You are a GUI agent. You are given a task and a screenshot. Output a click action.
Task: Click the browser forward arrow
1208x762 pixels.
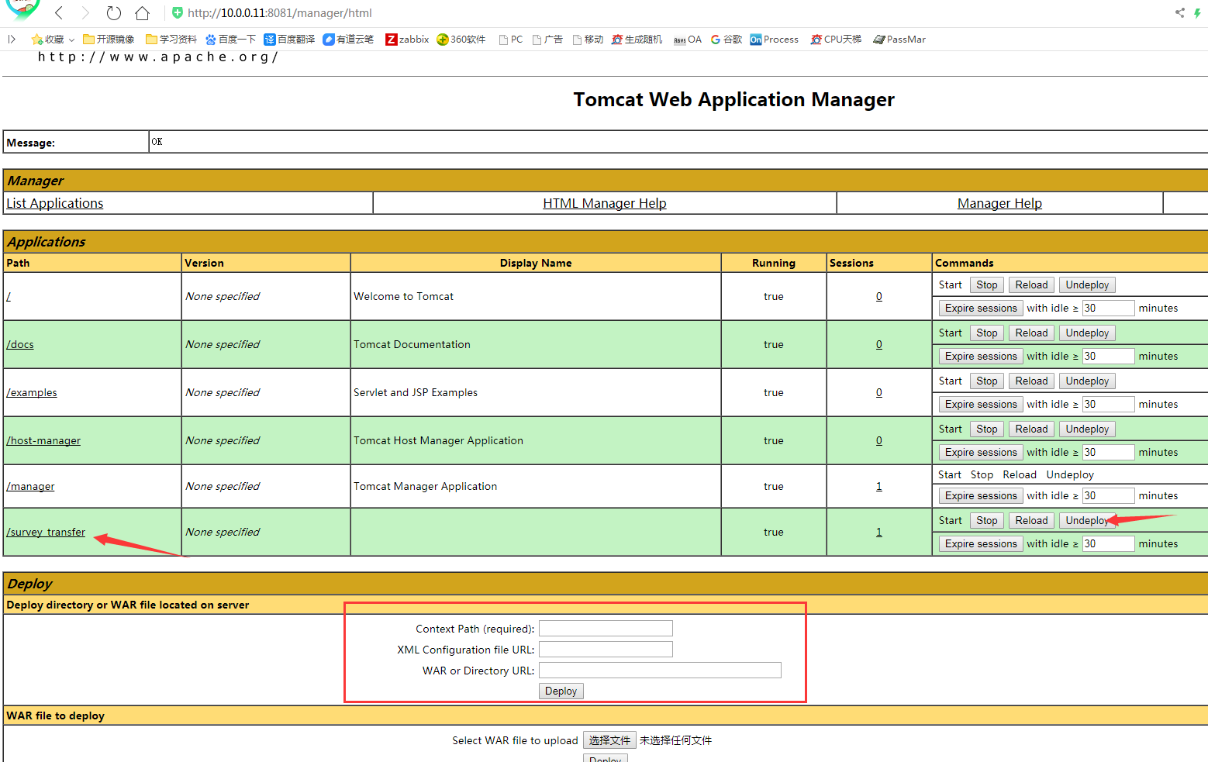[85, 12]
